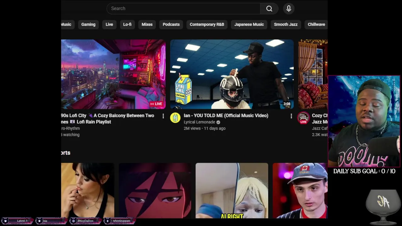Screen dimensions: 402x226
Task: Click the star cat icon in overlay bar
Action: (39, 221)
